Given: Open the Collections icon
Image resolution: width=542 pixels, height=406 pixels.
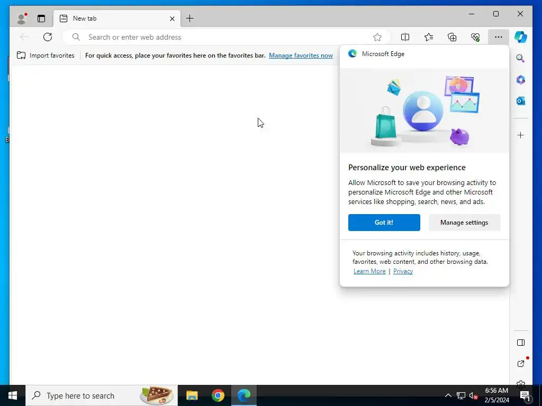Looking at the screenshot, I should [452, 37].
